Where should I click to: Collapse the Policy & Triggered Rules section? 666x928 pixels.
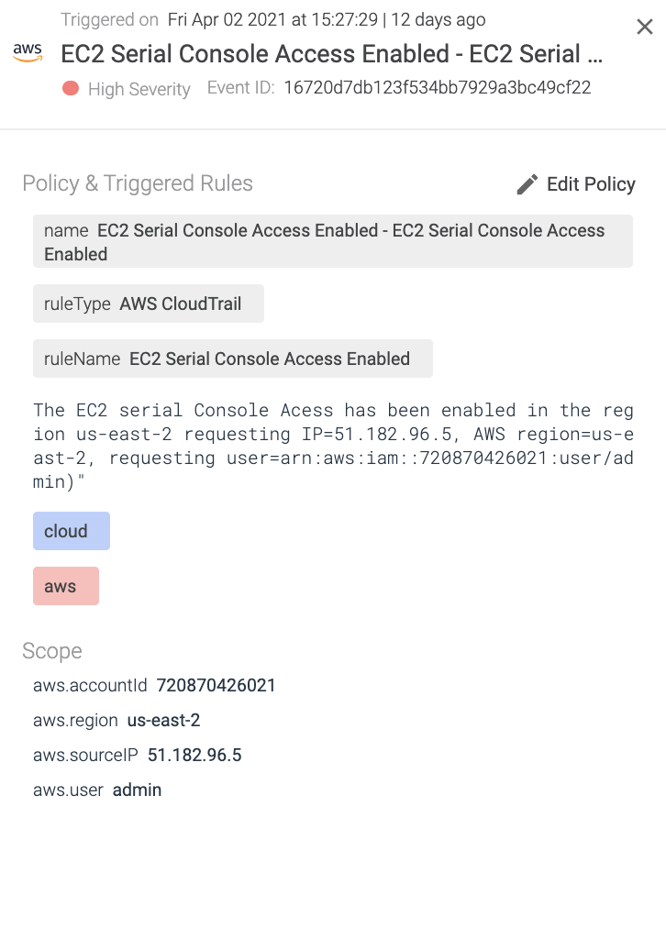pyautogui.click(x=137, y=183)
